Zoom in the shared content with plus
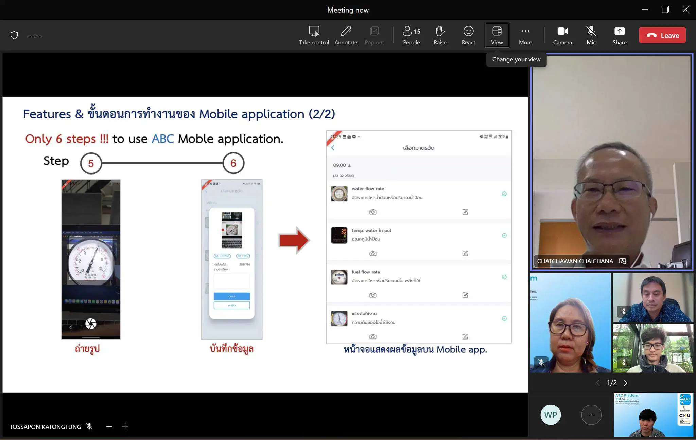Viewport: 696px width, 440px height. pyautogui.click(x=125, y=426)
